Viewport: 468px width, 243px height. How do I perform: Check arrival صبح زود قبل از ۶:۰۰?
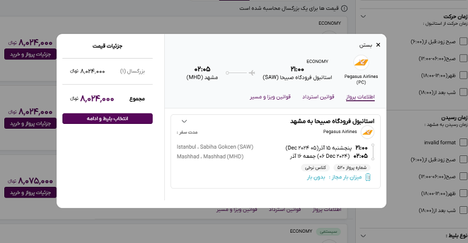pyautogui.click(x=463, y=160)
